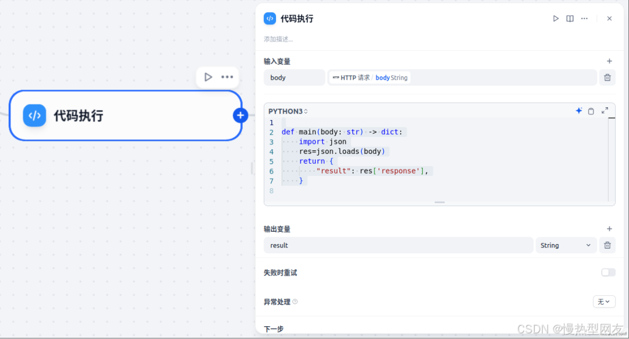The width and height of the screenshot is (629, 339).
Task: Click the 代码执行 node icon on canvas
Action: [34, 115]
